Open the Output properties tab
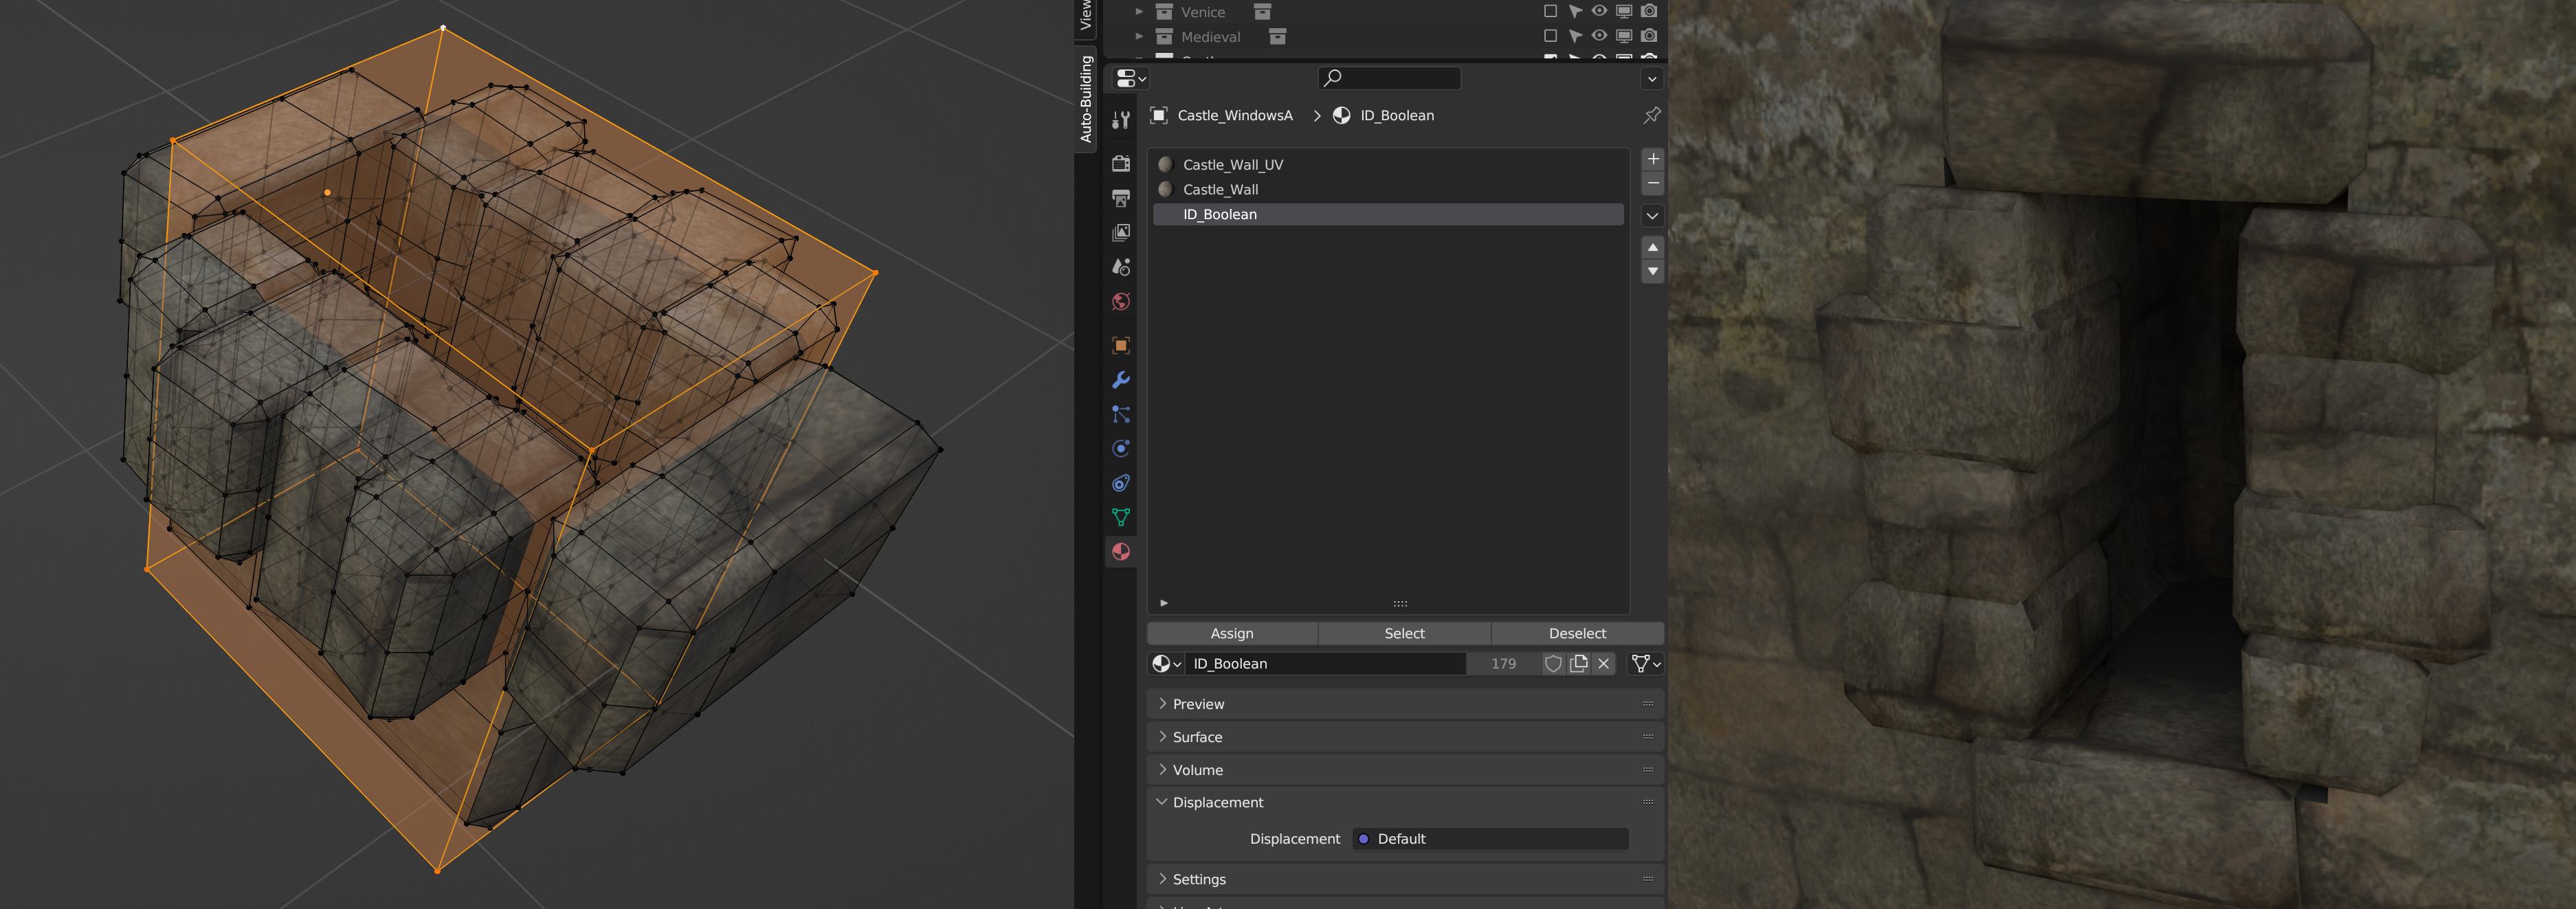2576x909 pixels. click(x=1121, y=198)
